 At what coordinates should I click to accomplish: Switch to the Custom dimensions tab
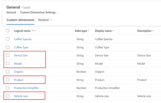pyautogui.click(x=20, y=20)
